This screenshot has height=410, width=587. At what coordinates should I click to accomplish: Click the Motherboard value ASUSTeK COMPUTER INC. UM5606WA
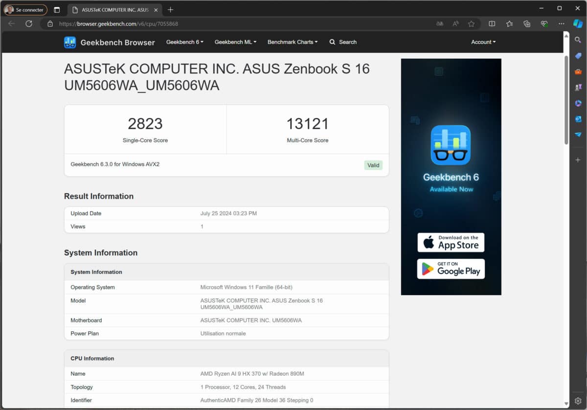pyautogui.click(x=251, y=320)
